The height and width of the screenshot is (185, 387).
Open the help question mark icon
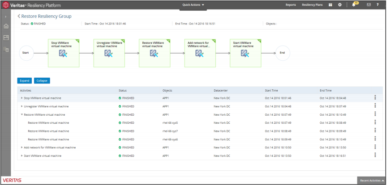[x=378, y=5]
